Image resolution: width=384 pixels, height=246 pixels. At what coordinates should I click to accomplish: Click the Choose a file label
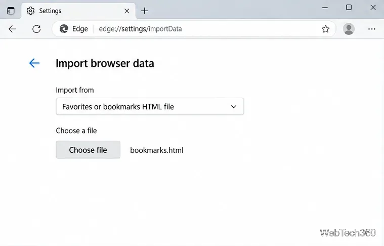(76, 131)
